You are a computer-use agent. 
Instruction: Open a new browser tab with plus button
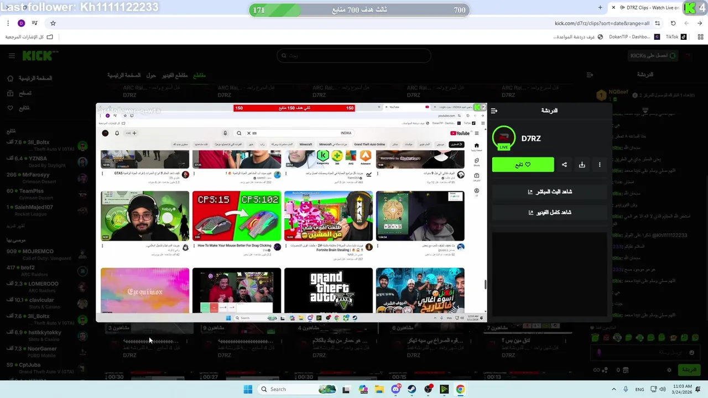[x=600, y=8]
